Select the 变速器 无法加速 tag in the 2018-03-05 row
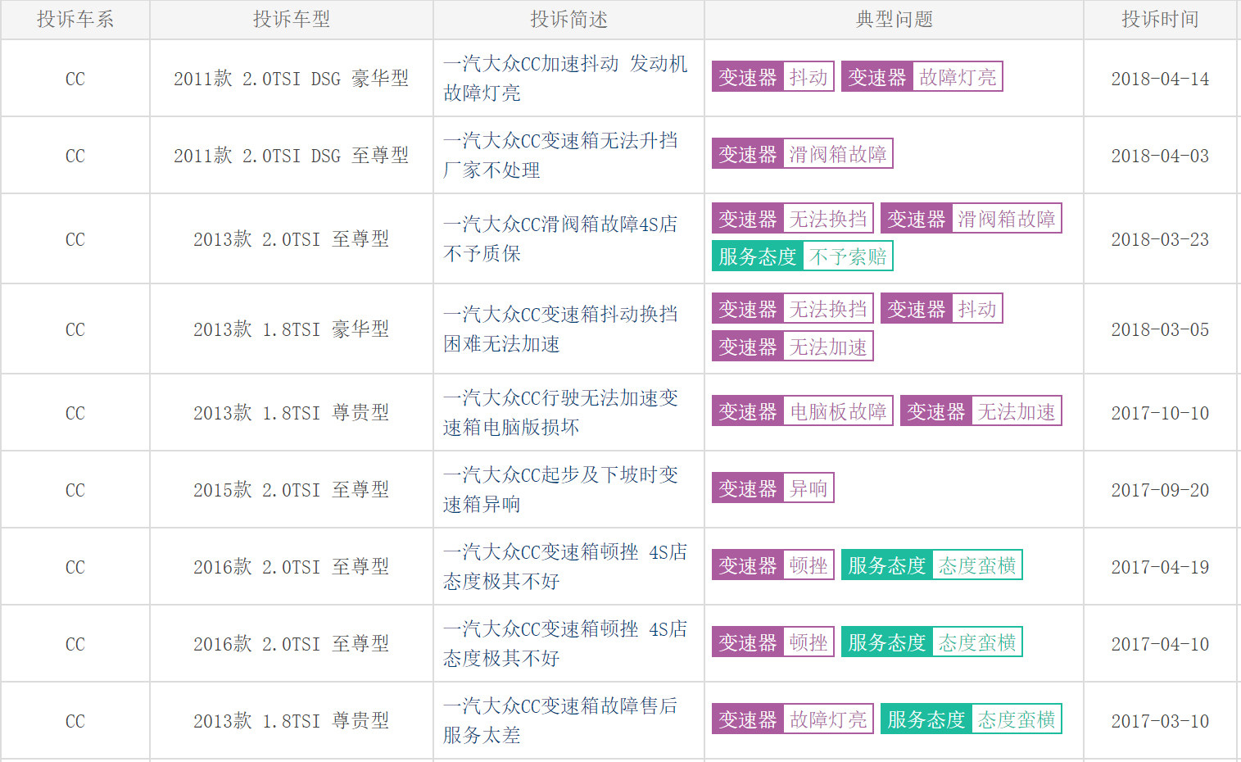The width and height of the screenshot is (1241, 762). pos(793,347)
